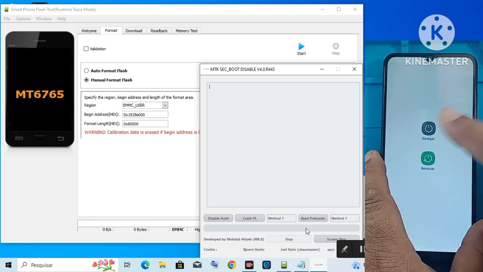Open File Explorer from the taskbar
Image resolution: width=483 pixels, height=272 pixels.
tap(162, 265)
